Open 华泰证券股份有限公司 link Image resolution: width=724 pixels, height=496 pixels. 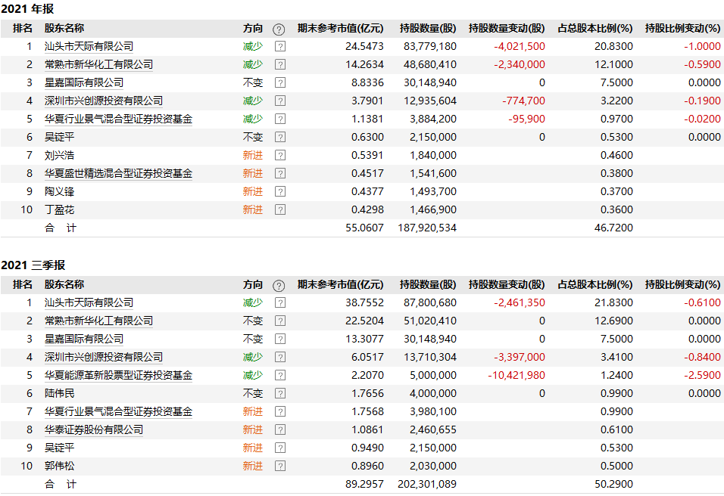94,429
